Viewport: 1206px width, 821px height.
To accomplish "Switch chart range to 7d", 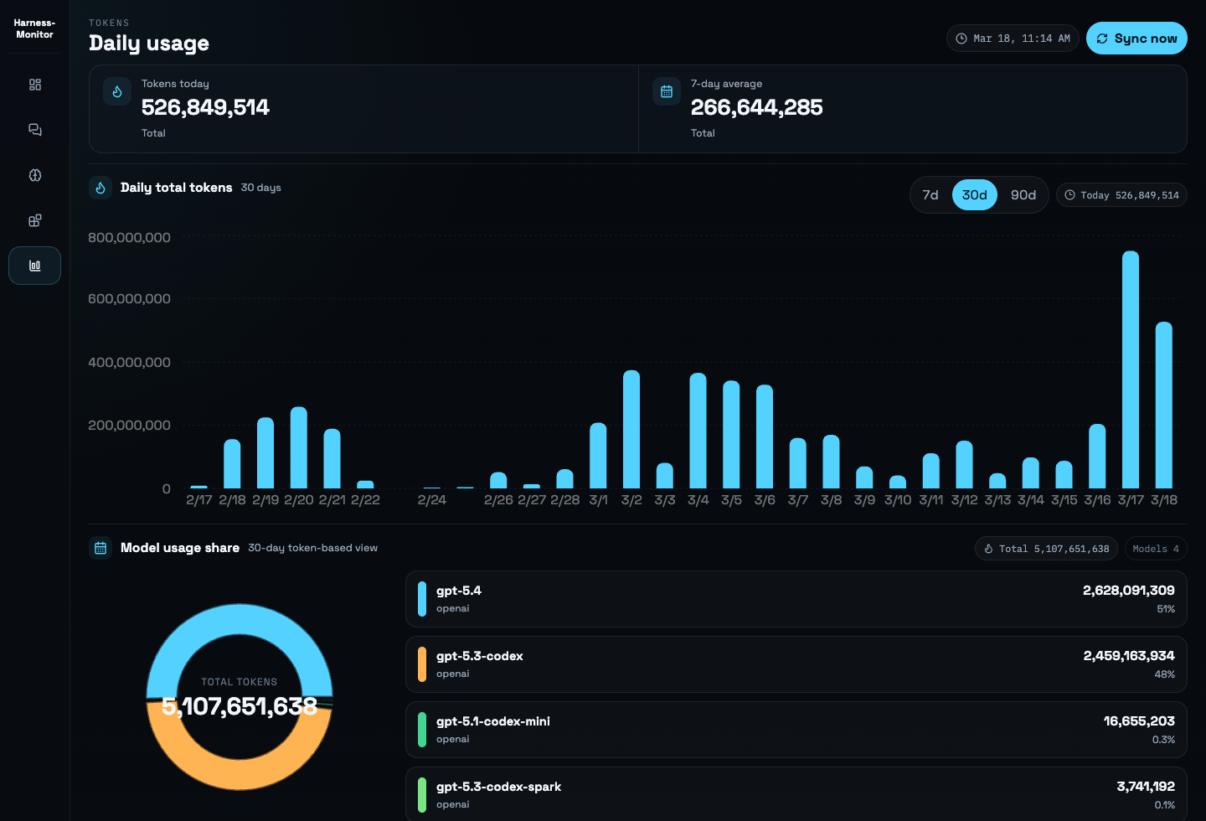I will (x=930, y=195).
